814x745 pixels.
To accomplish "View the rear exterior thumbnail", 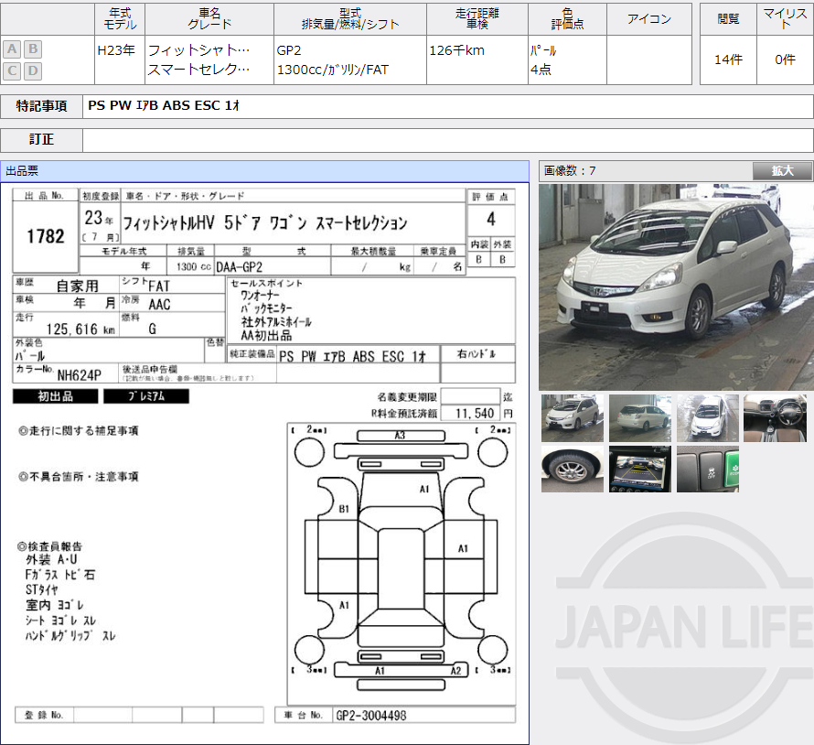I will pyautogui.click(x=639, y=419).
